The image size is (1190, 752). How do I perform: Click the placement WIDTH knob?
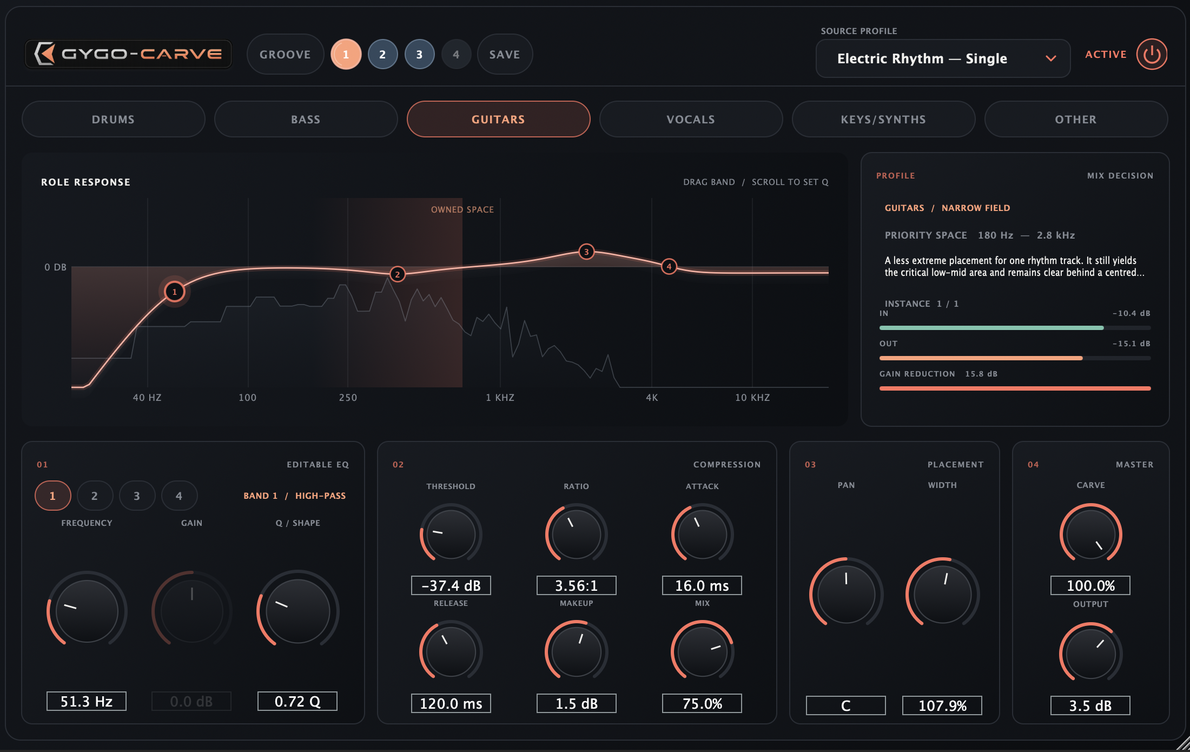[942, 594]
